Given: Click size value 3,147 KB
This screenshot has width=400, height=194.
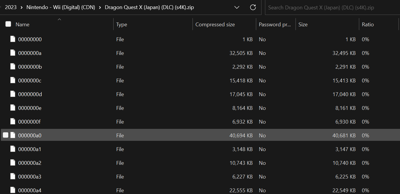Looking at the screenshot, I should [x=345, y=149].
